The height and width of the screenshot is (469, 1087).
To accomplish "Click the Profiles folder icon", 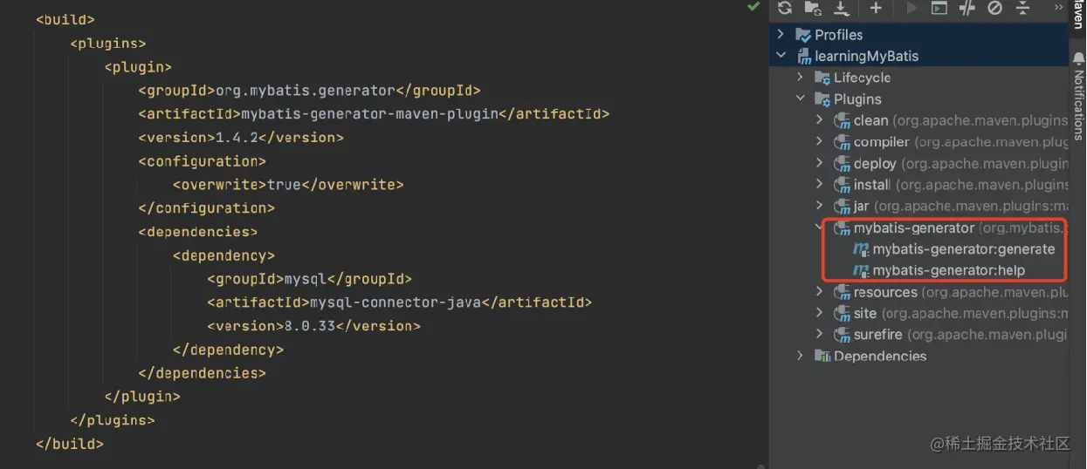I will [x=803, y=35].
